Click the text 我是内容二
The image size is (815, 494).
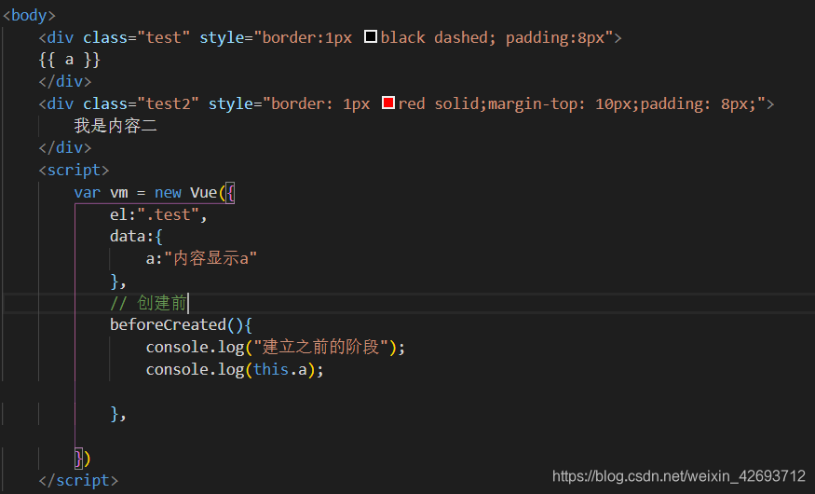(115, 125)
